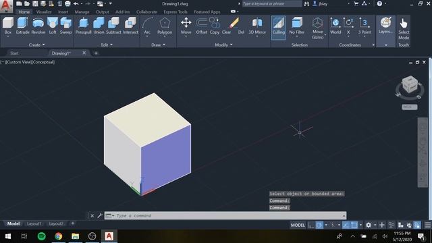The height and width of the screenshot is (243, 432).
Task: Expand the Create panel dropdown
Action: (x=36, y=45)
